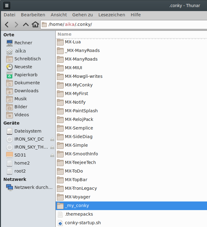Go back with the left arrow

[x=7, y=25]
